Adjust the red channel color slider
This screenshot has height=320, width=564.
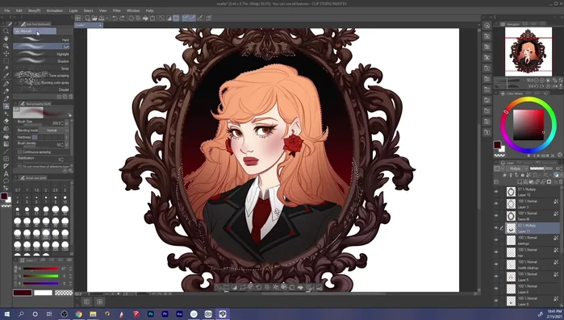[x=40, y=268]
